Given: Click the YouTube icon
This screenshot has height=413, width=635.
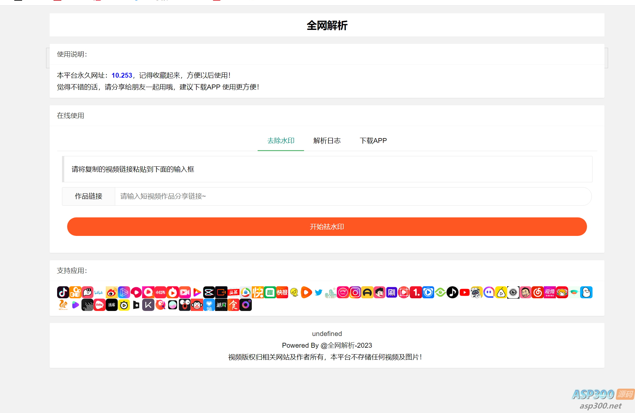Looking at the screenshot, I should (x=465, y=292).
